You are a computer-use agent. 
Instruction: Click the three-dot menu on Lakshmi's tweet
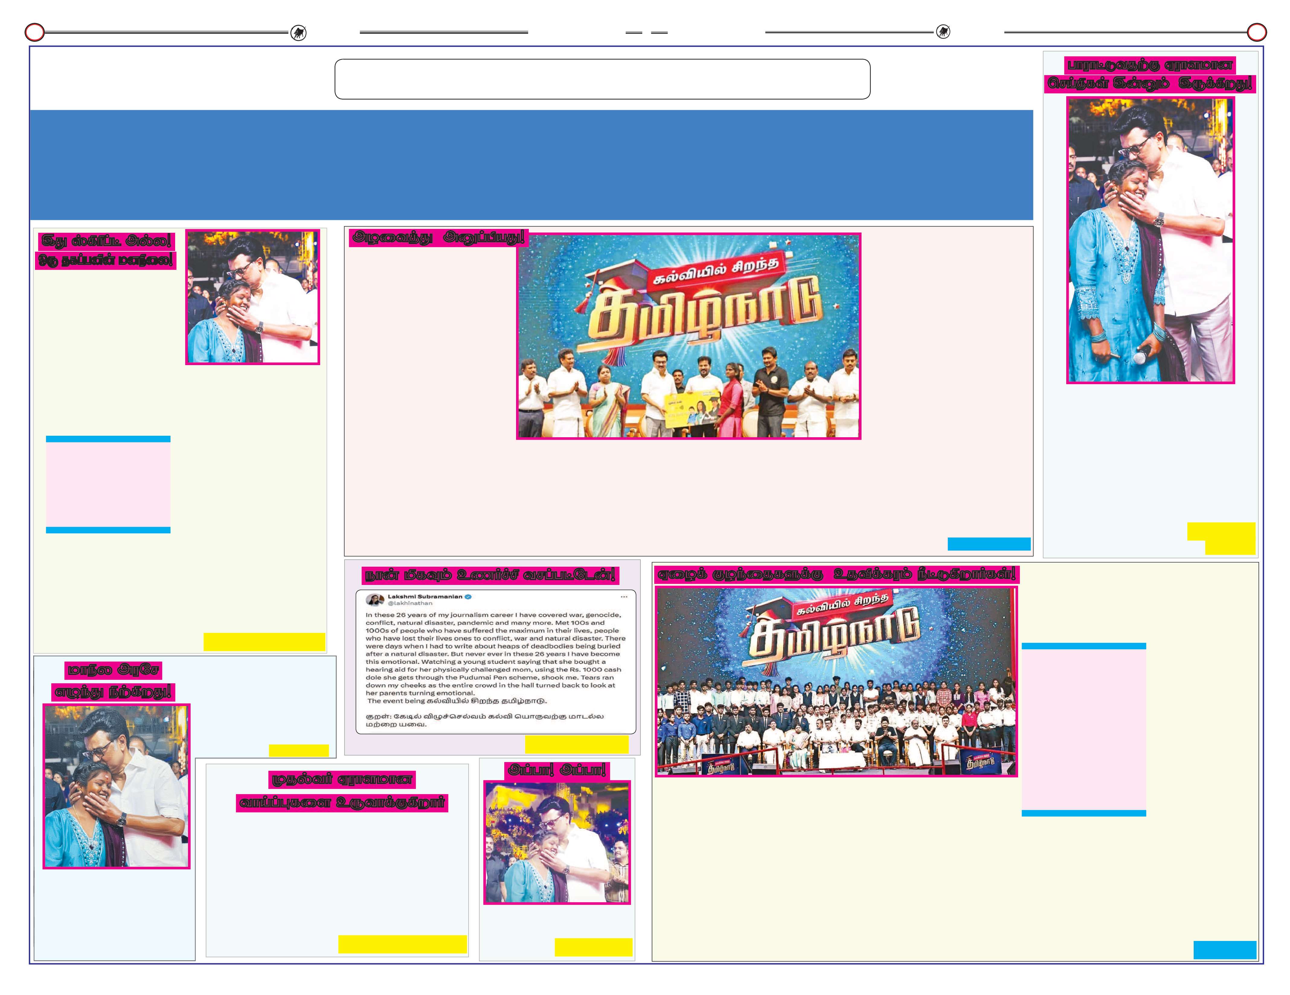[624, 596]
